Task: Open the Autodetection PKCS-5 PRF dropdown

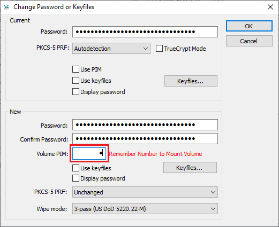Action: pyautogui.click(x=111, y=48)
